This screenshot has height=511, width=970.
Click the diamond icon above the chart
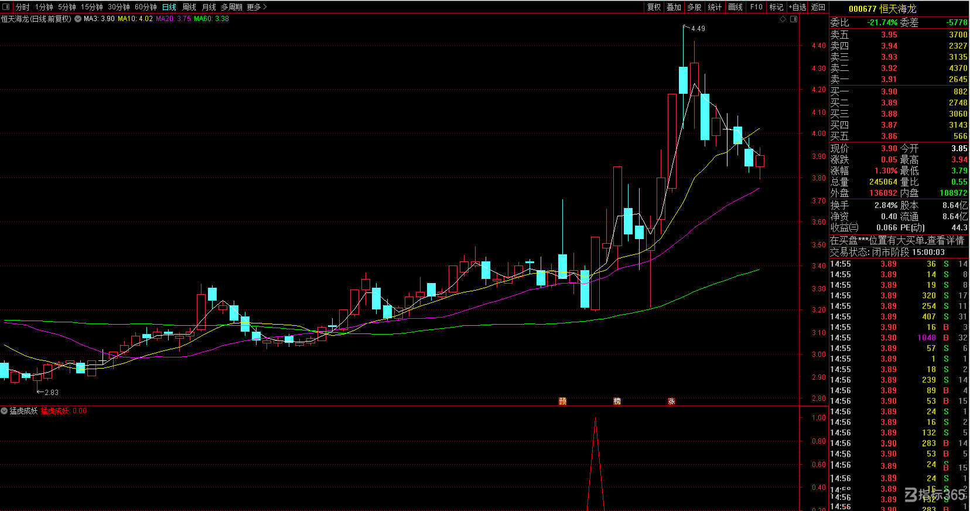click(783, 19)
